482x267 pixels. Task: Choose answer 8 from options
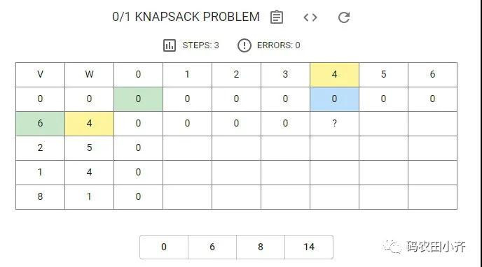coord(261,247)
